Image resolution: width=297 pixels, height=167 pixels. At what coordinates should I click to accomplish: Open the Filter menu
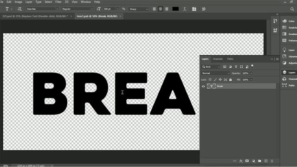click(58, 2)
